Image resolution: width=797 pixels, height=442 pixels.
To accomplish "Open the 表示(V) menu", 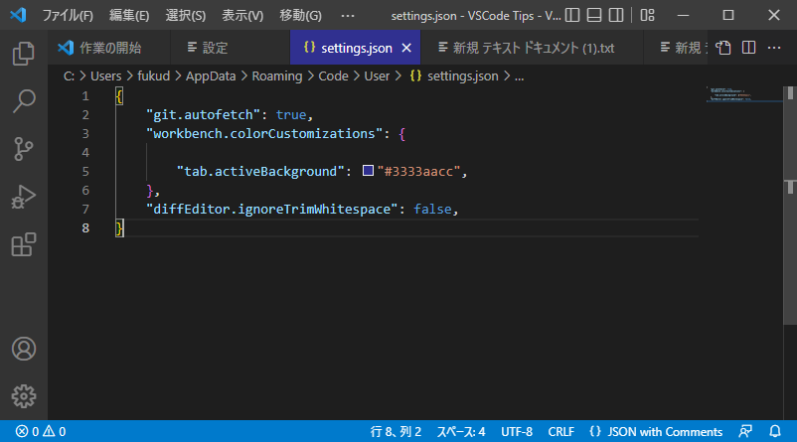I will point(242,15).
